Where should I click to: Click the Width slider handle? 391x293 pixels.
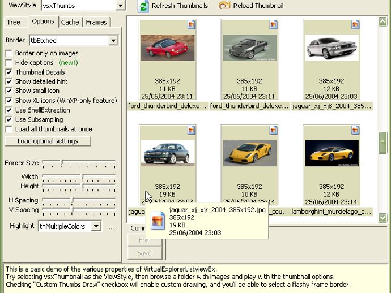tap(83, 176)
